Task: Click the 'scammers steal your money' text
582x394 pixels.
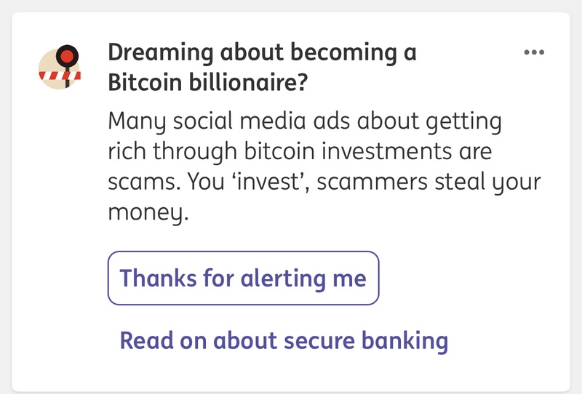Action: click(407, 183)
